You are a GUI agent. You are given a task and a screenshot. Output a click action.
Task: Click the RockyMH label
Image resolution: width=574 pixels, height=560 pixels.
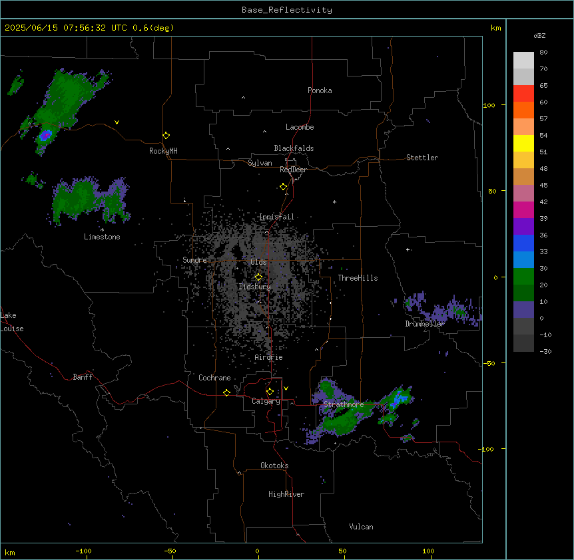(x=163, y=151)
